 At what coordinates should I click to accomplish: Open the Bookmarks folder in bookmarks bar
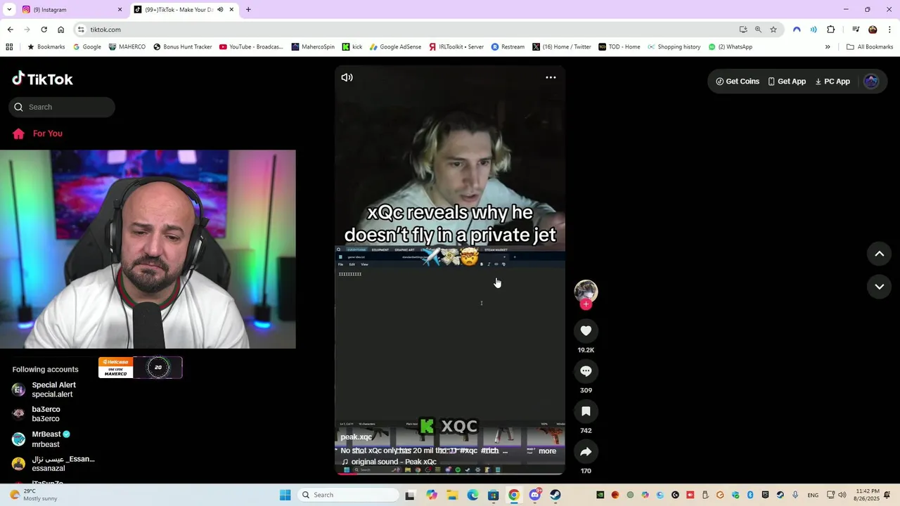[x=46, y=47]
